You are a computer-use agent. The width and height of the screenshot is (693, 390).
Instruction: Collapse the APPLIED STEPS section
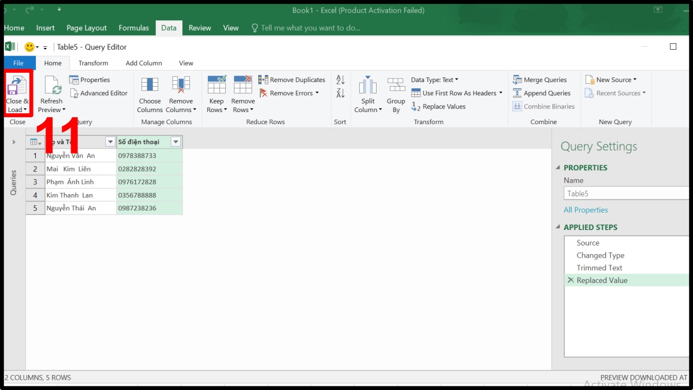tap(558, 227)
